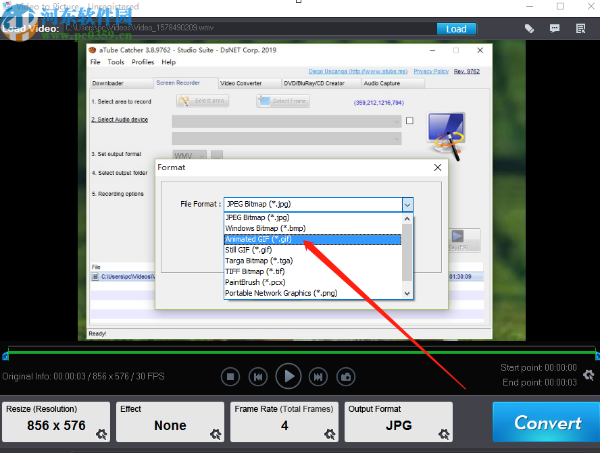Switch to the Audio Capture tab
This screenshot has height=453, width=600.
(x=393, y=83)
